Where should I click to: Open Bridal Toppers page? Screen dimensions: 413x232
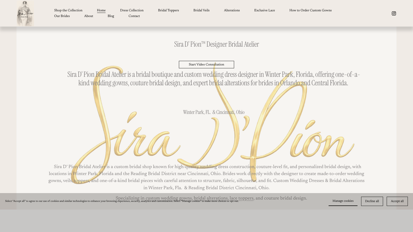(x=168, y=11)
